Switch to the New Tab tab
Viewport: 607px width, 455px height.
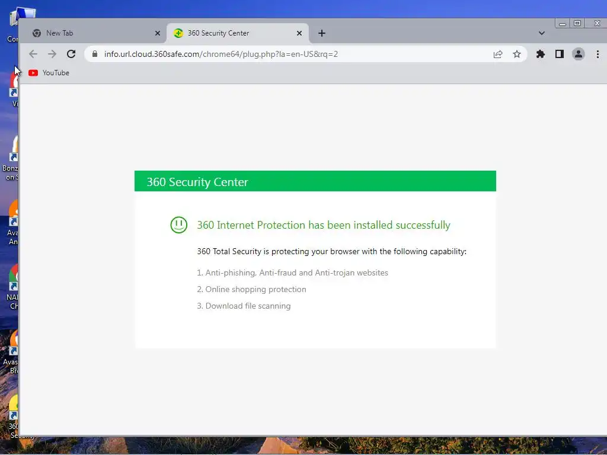click(95, 33)
